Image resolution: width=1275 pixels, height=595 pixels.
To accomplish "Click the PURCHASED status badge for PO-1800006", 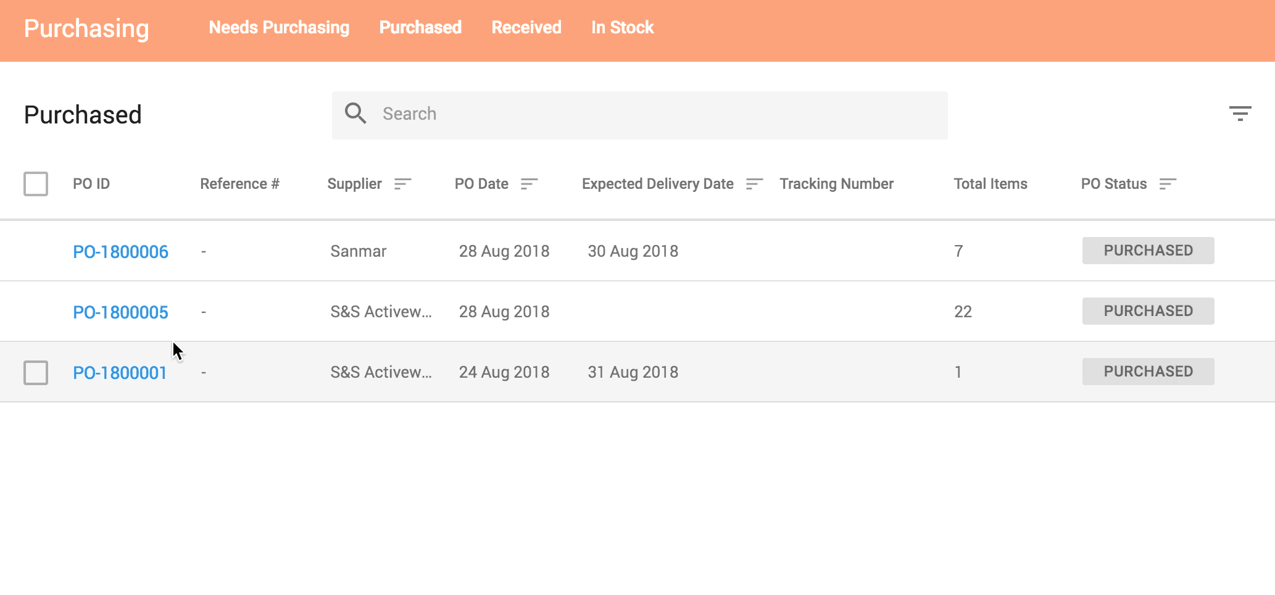I will [x=1147, y=250].
